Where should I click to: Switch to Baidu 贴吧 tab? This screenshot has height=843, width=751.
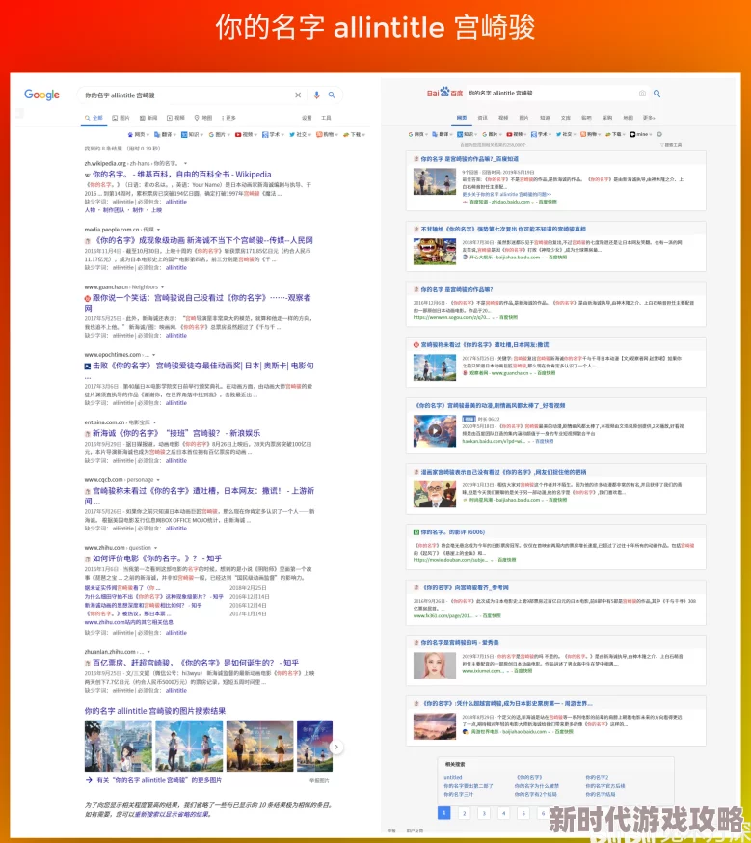coord(586,118)
